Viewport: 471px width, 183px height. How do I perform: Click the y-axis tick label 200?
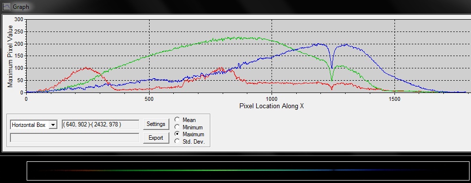point(19,44)
